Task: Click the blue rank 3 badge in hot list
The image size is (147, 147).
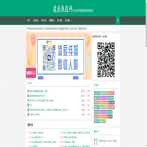Action: click(x=28, y=100)
